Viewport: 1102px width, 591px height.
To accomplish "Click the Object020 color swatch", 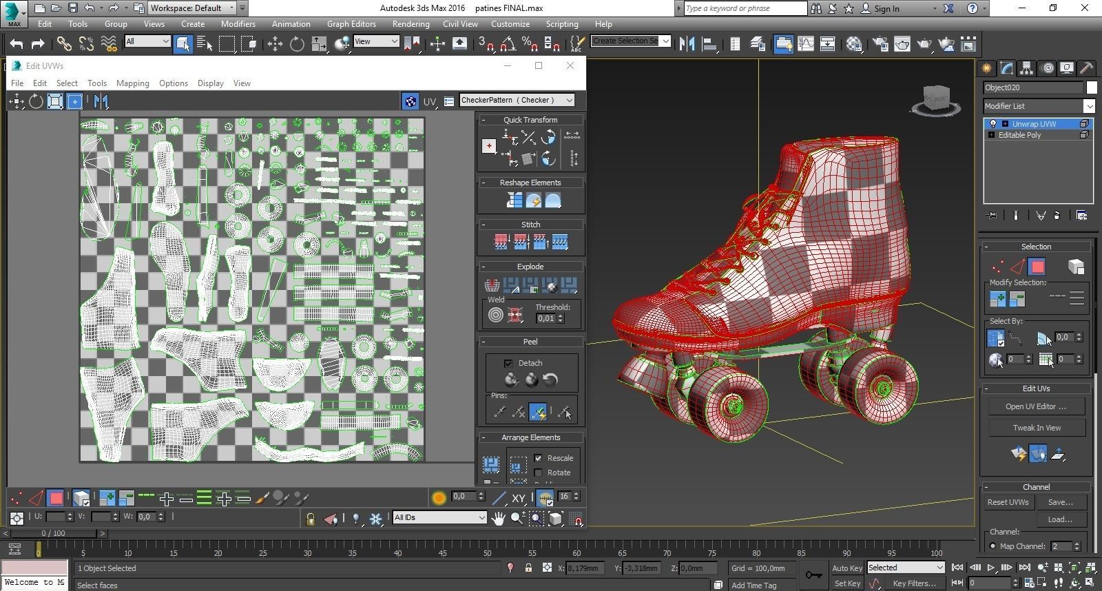I will [1091, 87].
